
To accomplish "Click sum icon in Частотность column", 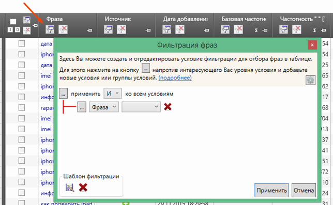I will pos(314,30).
